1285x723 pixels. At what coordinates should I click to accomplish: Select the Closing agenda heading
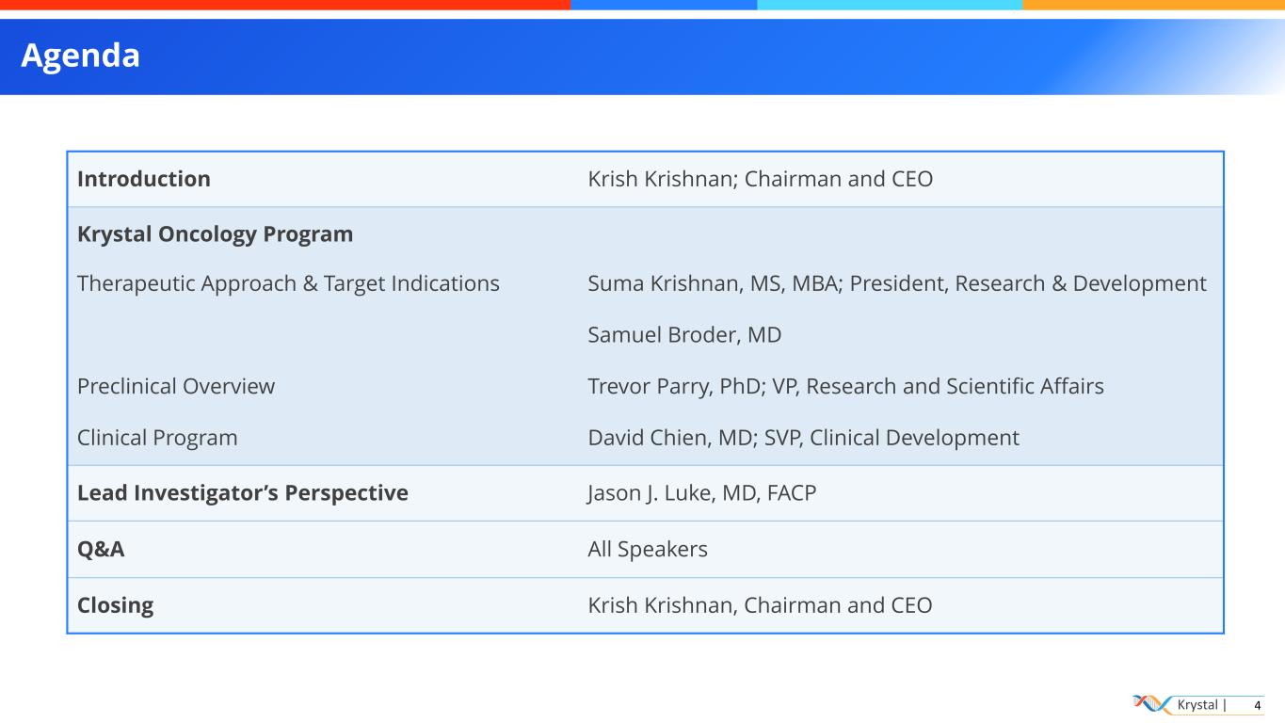pyautogui.click(x=115, y=605)
